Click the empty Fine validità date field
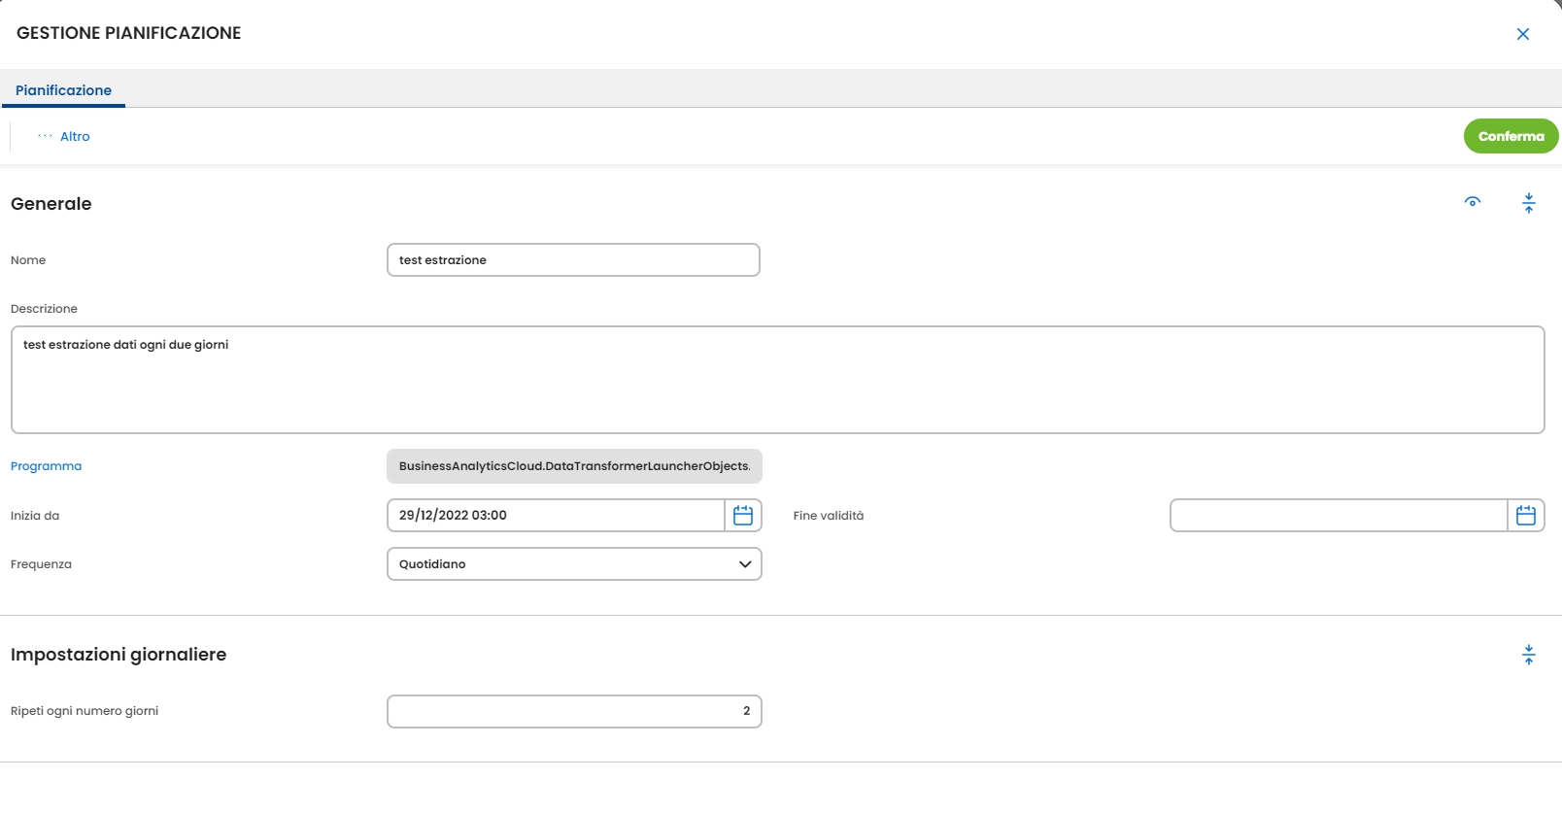1562x813 pixels. click(x=1339, y=516)
